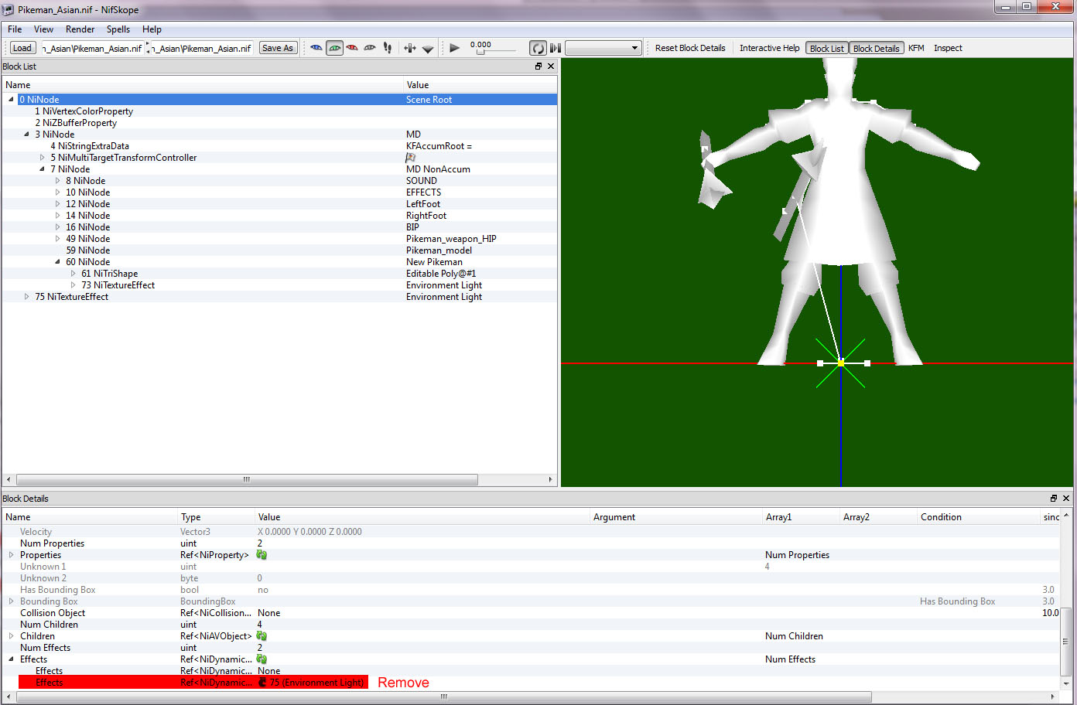Open the Spells menu
The image size is (1077, 705).
118,29
